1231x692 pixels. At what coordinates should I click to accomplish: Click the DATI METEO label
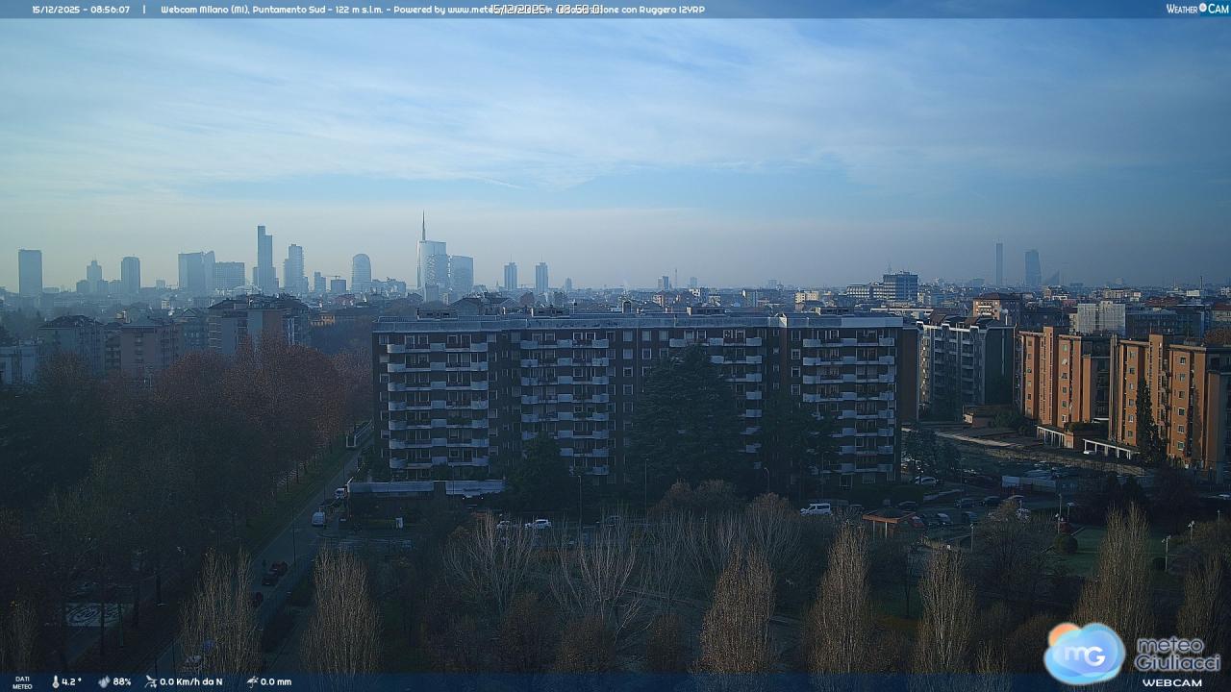coord(22,682)
